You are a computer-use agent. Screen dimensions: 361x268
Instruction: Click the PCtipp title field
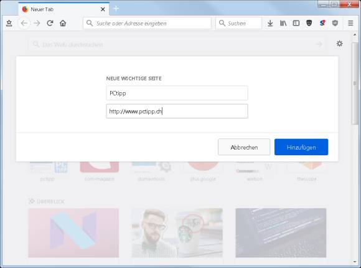tap(177, 93)
